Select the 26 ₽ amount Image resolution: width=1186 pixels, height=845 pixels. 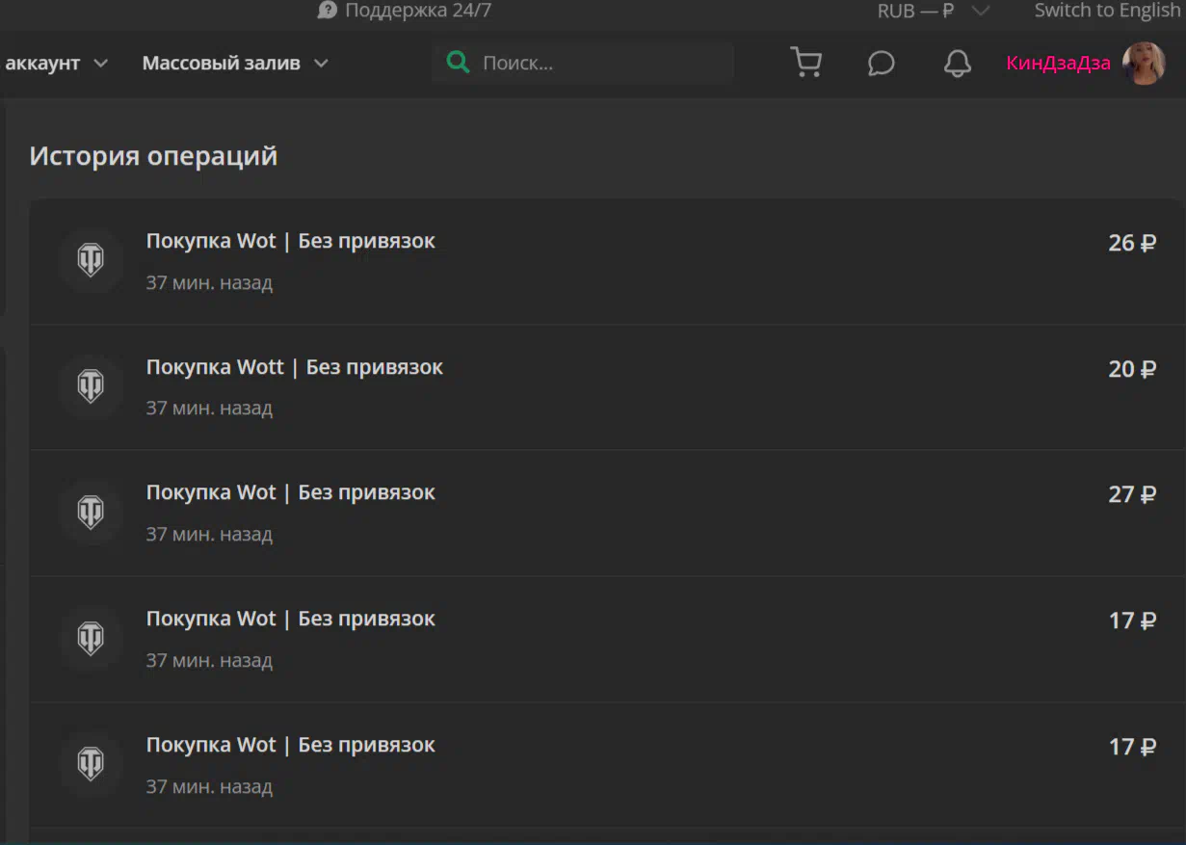point(1132,243)
